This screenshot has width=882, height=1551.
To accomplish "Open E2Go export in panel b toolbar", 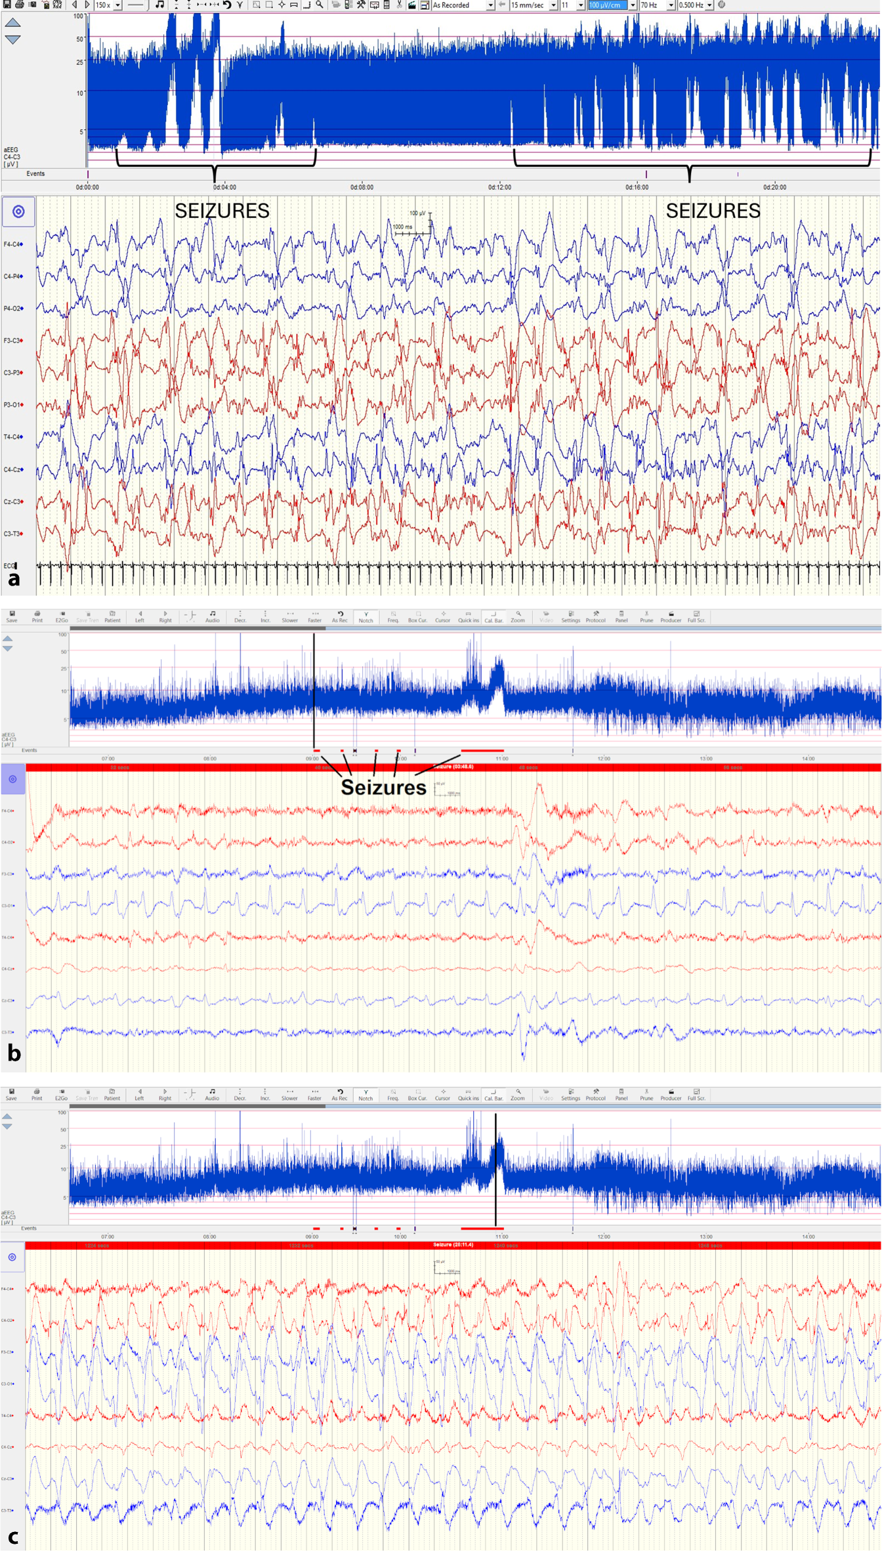I will pyautogui.click(x=62, y=616).
